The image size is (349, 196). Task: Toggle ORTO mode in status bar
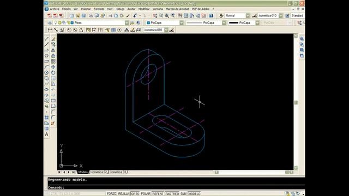tap(135, 194)
